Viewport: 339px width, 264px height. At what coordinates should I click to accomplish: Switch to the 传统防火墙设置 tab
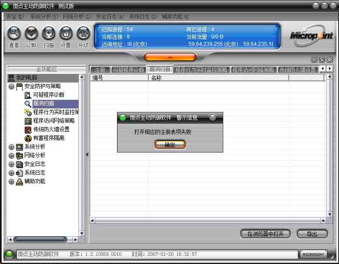pos(298,70)
